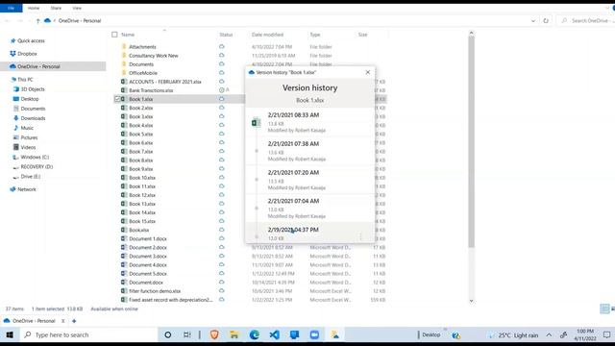The image size is (615, 346).
Task: Click the Windows Start button
Action: pyautogui.click(x=10, y=334)
